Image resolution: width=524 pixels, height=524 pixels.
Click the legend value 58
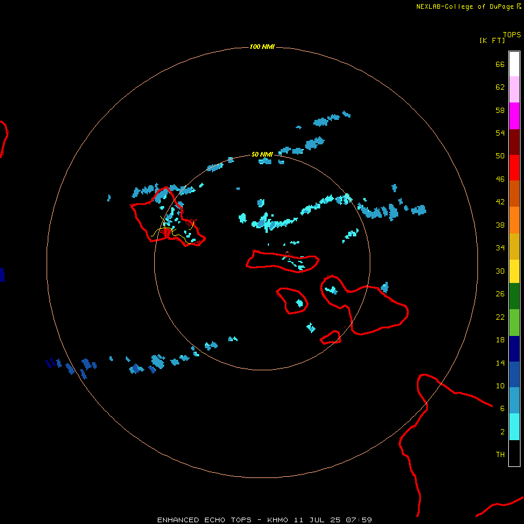point(500,110)
